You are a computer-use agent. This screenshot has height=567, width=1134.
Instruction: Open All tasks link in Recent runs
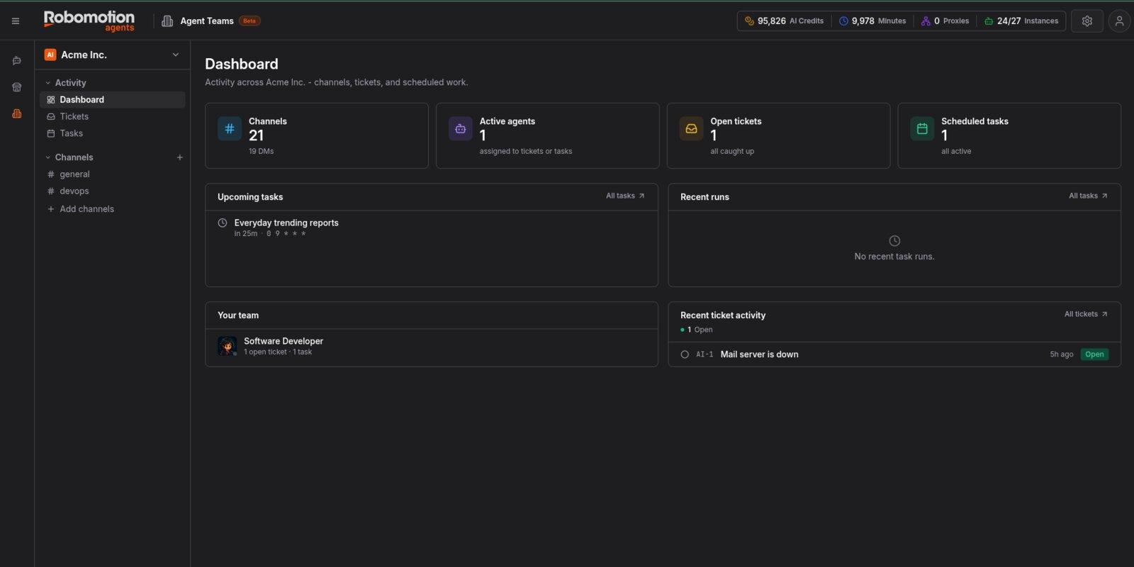pos(1088,196)
